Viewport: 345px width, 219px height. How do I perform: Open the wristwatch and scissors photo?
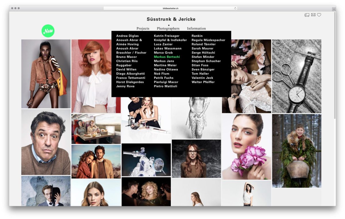[296, 76]
